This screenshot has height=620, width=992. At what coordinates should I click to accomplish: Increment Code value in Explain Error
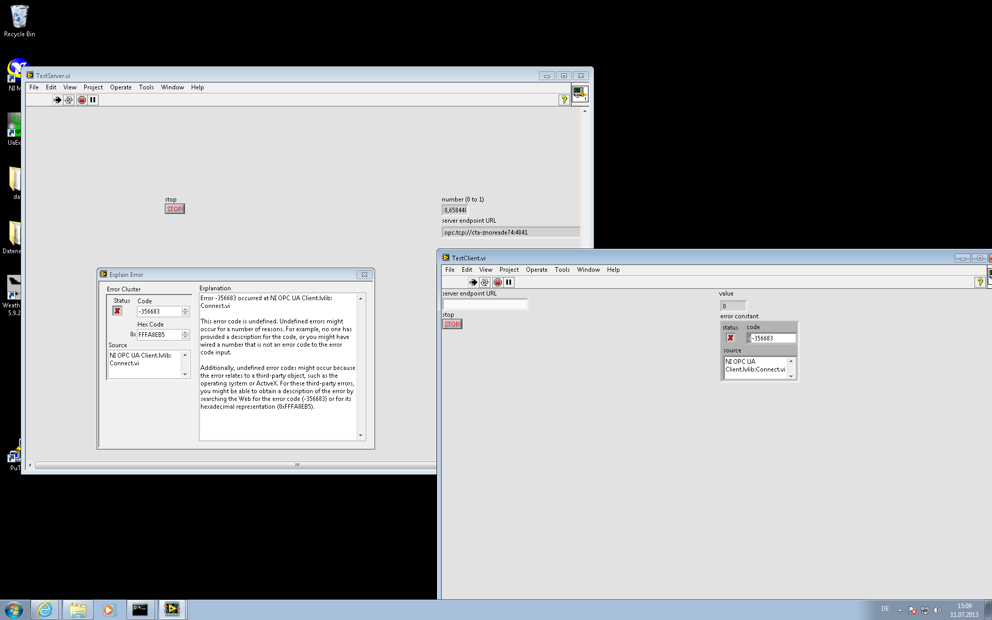(185, 309)
